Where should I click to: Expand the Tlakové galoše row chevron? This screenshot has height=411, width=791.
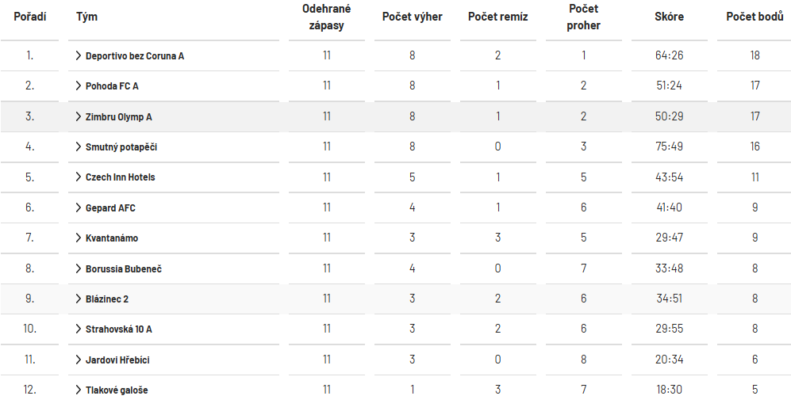tap(79, 390)
